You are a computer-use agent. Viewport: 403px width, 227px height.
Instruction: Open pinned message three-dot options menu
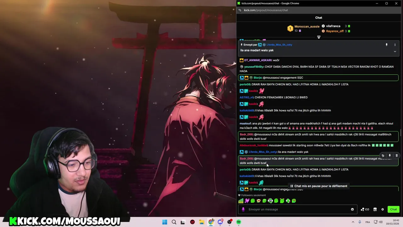(x=395, y=45)
